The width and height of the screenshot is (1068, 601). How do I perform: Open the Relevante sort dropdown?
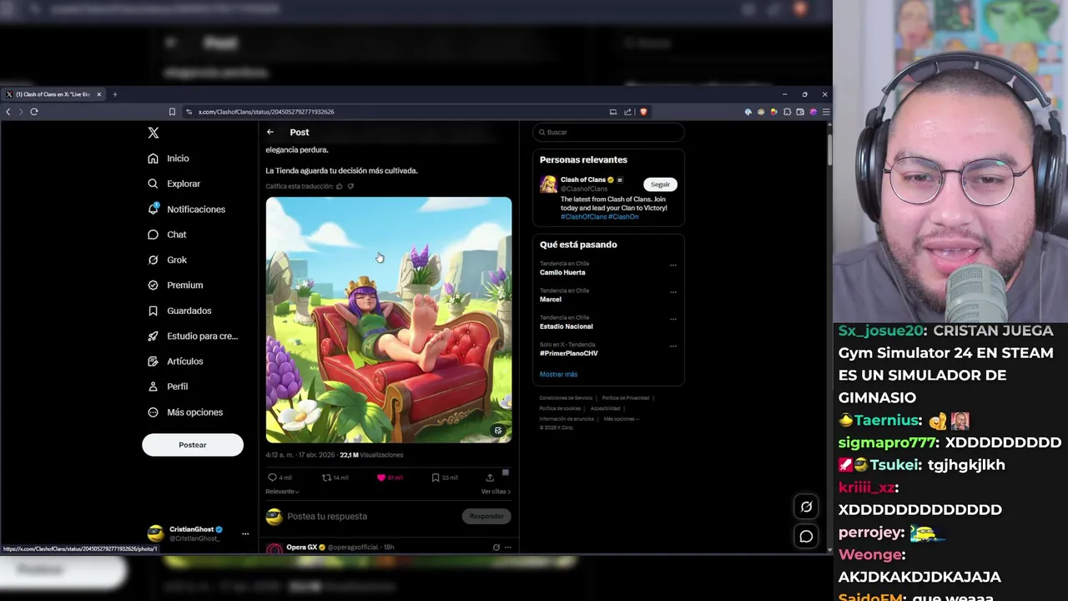click(282, 492)
